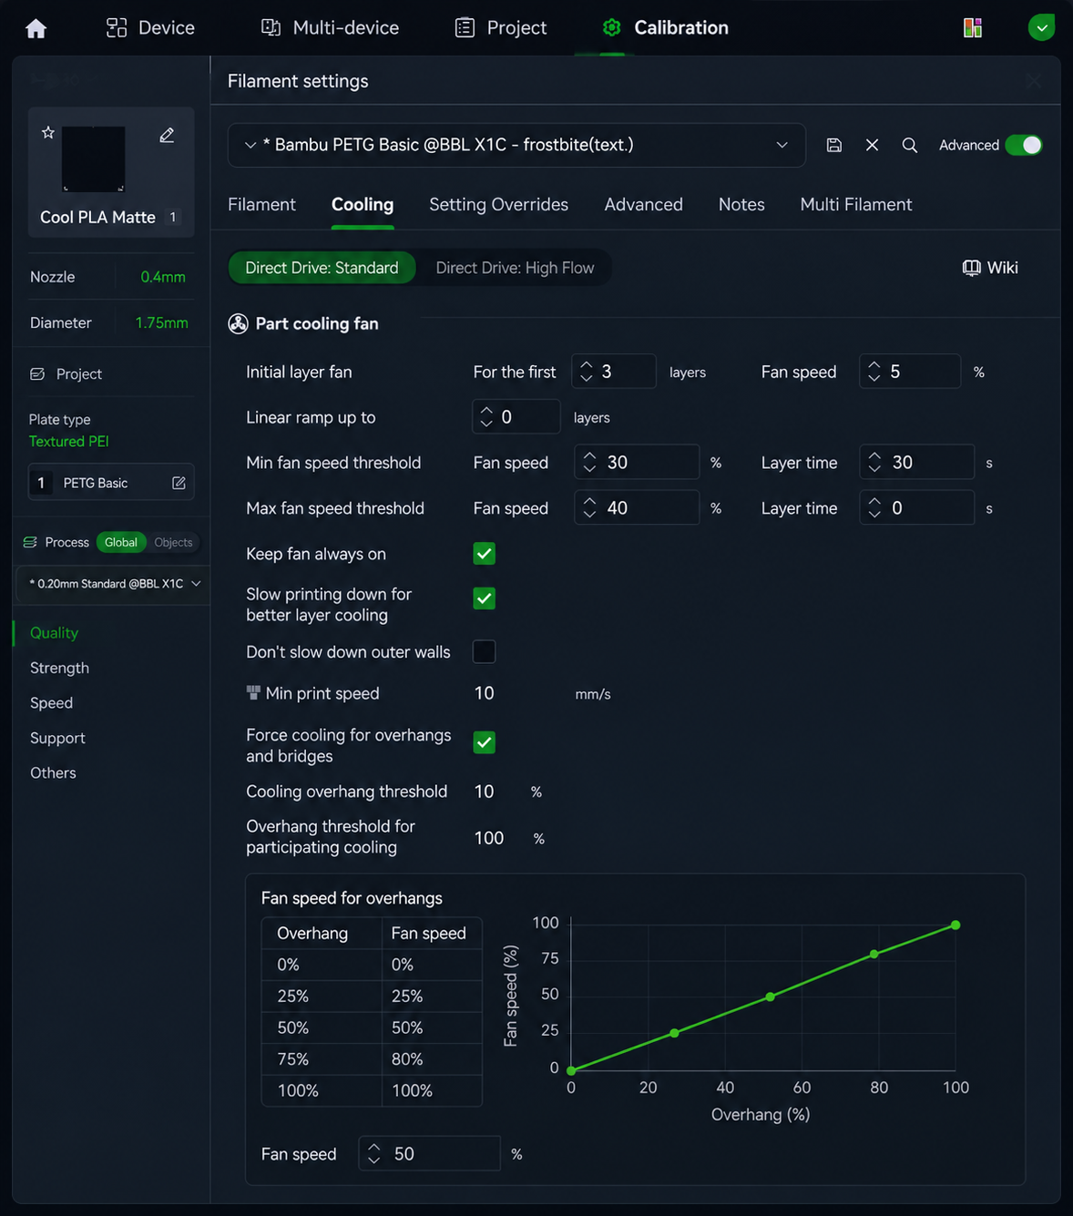This screenshot has width=1073, height=1216.
Task: Click the Min threshold fan speed field
Action: pos(637,463)
